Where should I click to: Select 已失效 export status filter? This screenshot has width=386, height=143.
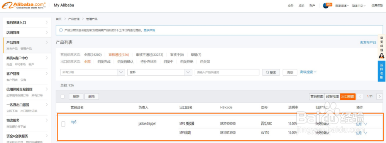[x=205, y=62]
